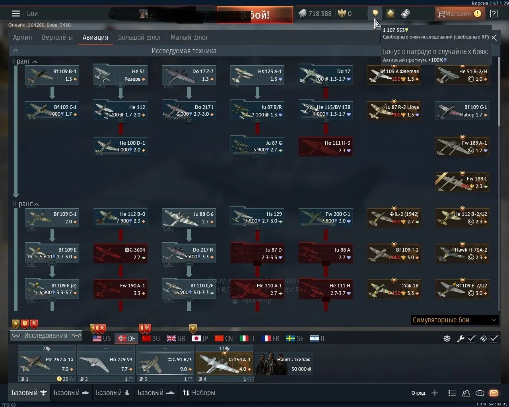Select the Hawk H-75A-2 aircraft
The width and height of the screenshot is (509, 407).
462,254
